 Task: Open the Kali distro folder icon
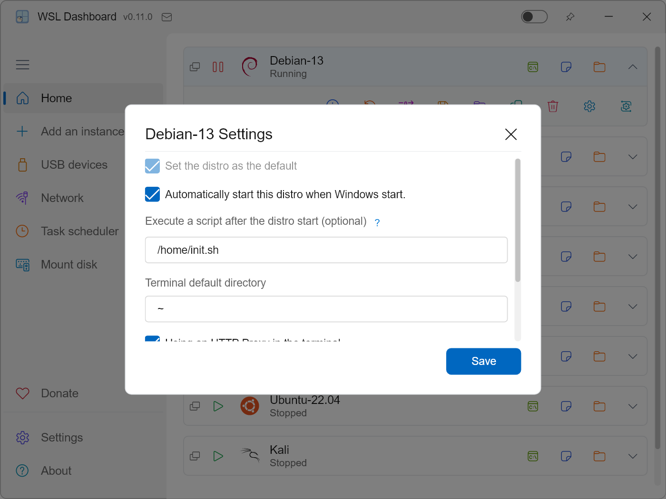(599, 456)
